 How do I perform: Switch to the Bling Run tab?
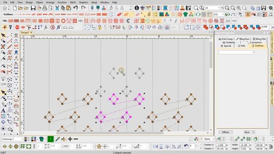pos(243,39)
